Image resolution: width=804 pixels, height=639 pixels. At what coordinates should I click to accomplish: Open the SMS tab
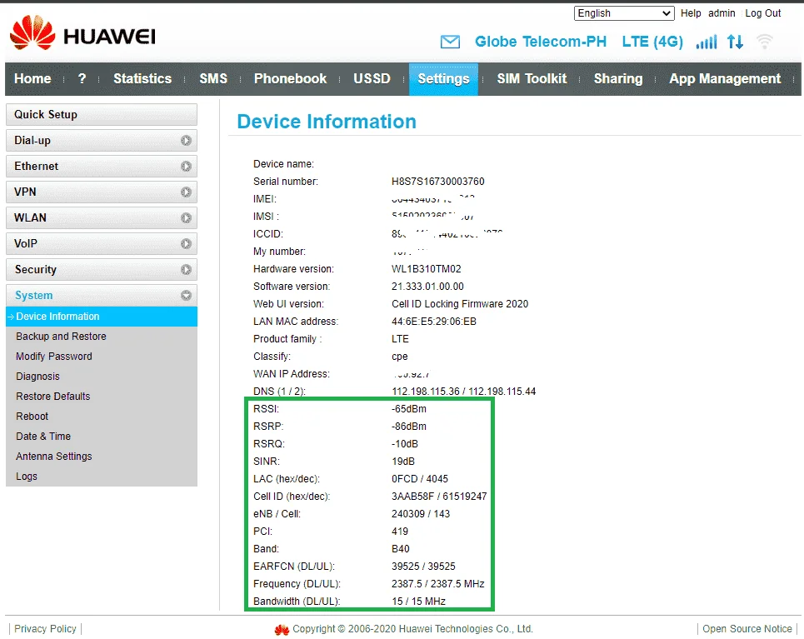tap(213, 79)
